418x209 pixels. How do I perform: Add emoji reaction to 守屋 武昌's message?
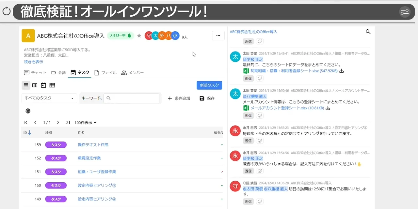[x=260, y=201]
